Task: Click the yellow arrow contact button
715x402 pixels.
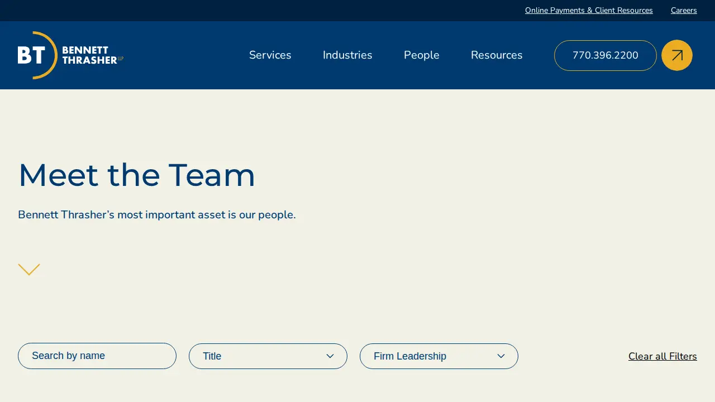Action: tap(677, 55)
